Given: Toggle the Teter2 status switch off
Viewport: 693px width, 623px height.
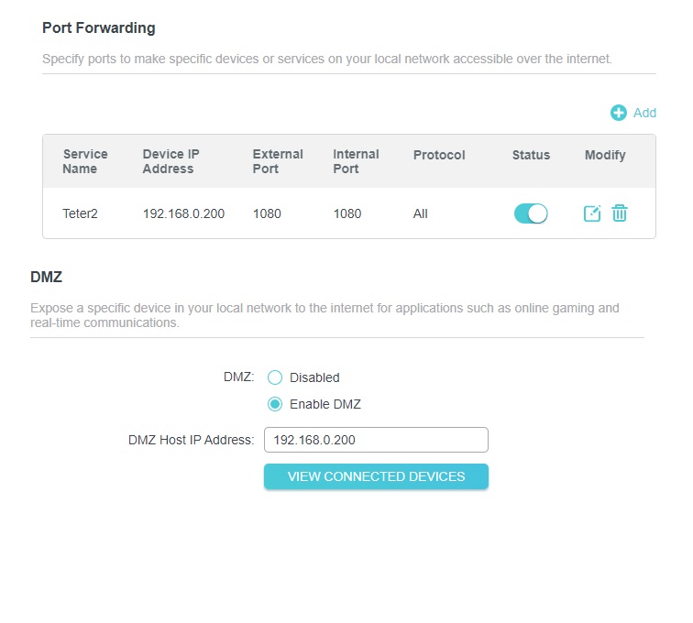Looking at the screenshot, I should coord(531,213).
